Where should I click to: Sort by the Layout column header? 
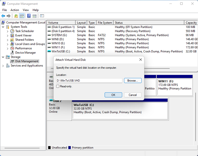tap(81, 23)
